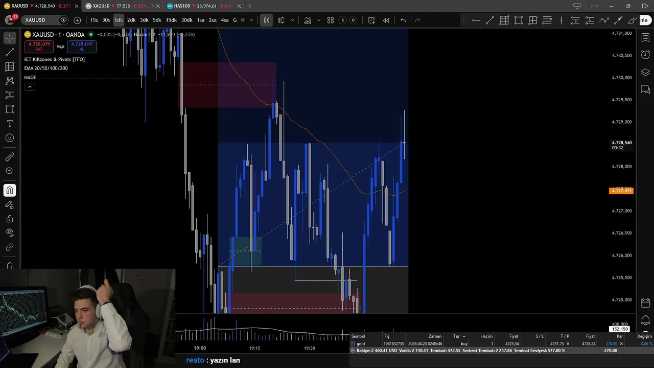Open the object tree layers icon

[x=645, y=72]
